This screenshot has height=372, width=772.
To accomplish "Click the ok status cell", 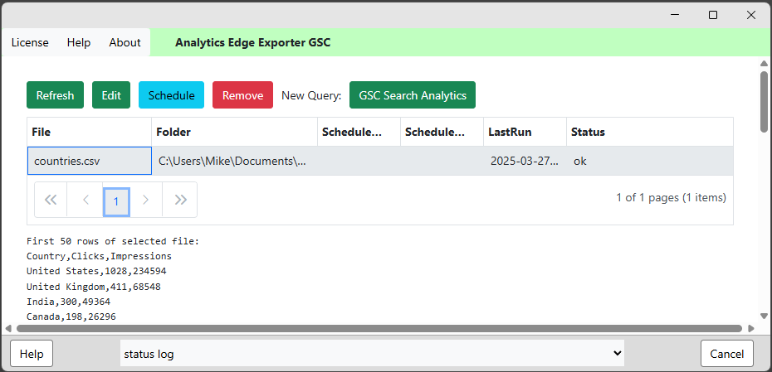I will (x=650, y=161).
